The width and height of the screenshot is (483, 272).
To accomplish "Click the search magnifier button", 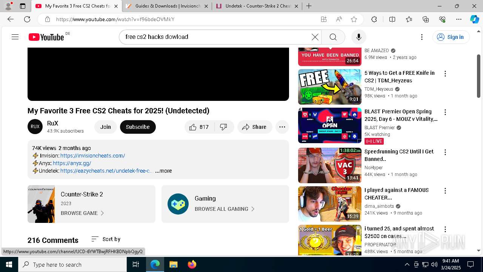I will coord(333,37).
